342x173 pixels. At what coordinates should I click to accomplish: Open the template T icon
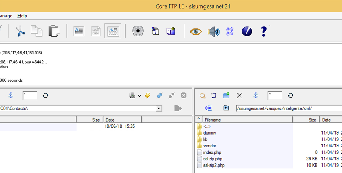171,31
